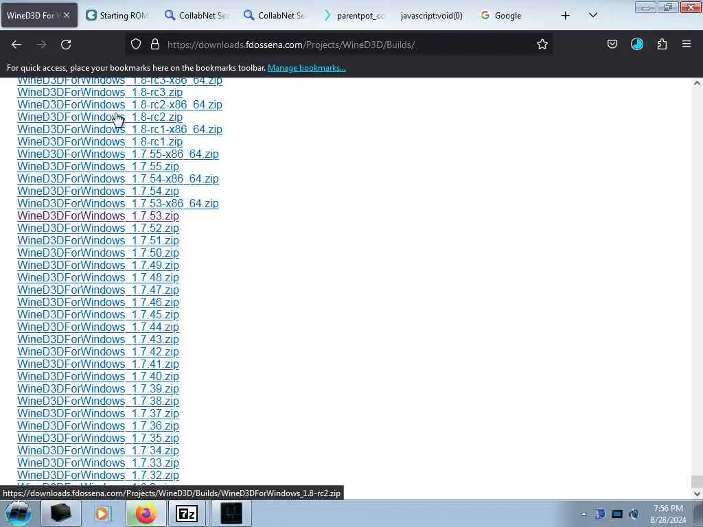The width and height of the screenshot is (703, 527).
Task: Open Pocket save button
Action: click(x=612, y=44)
